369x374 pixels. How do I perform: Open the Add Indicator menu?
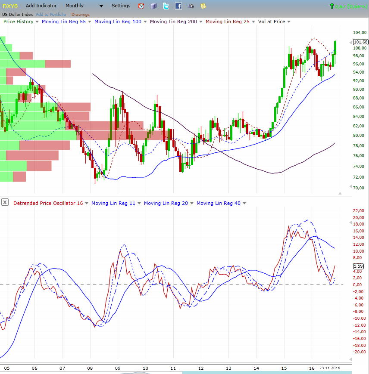[41, 6]
